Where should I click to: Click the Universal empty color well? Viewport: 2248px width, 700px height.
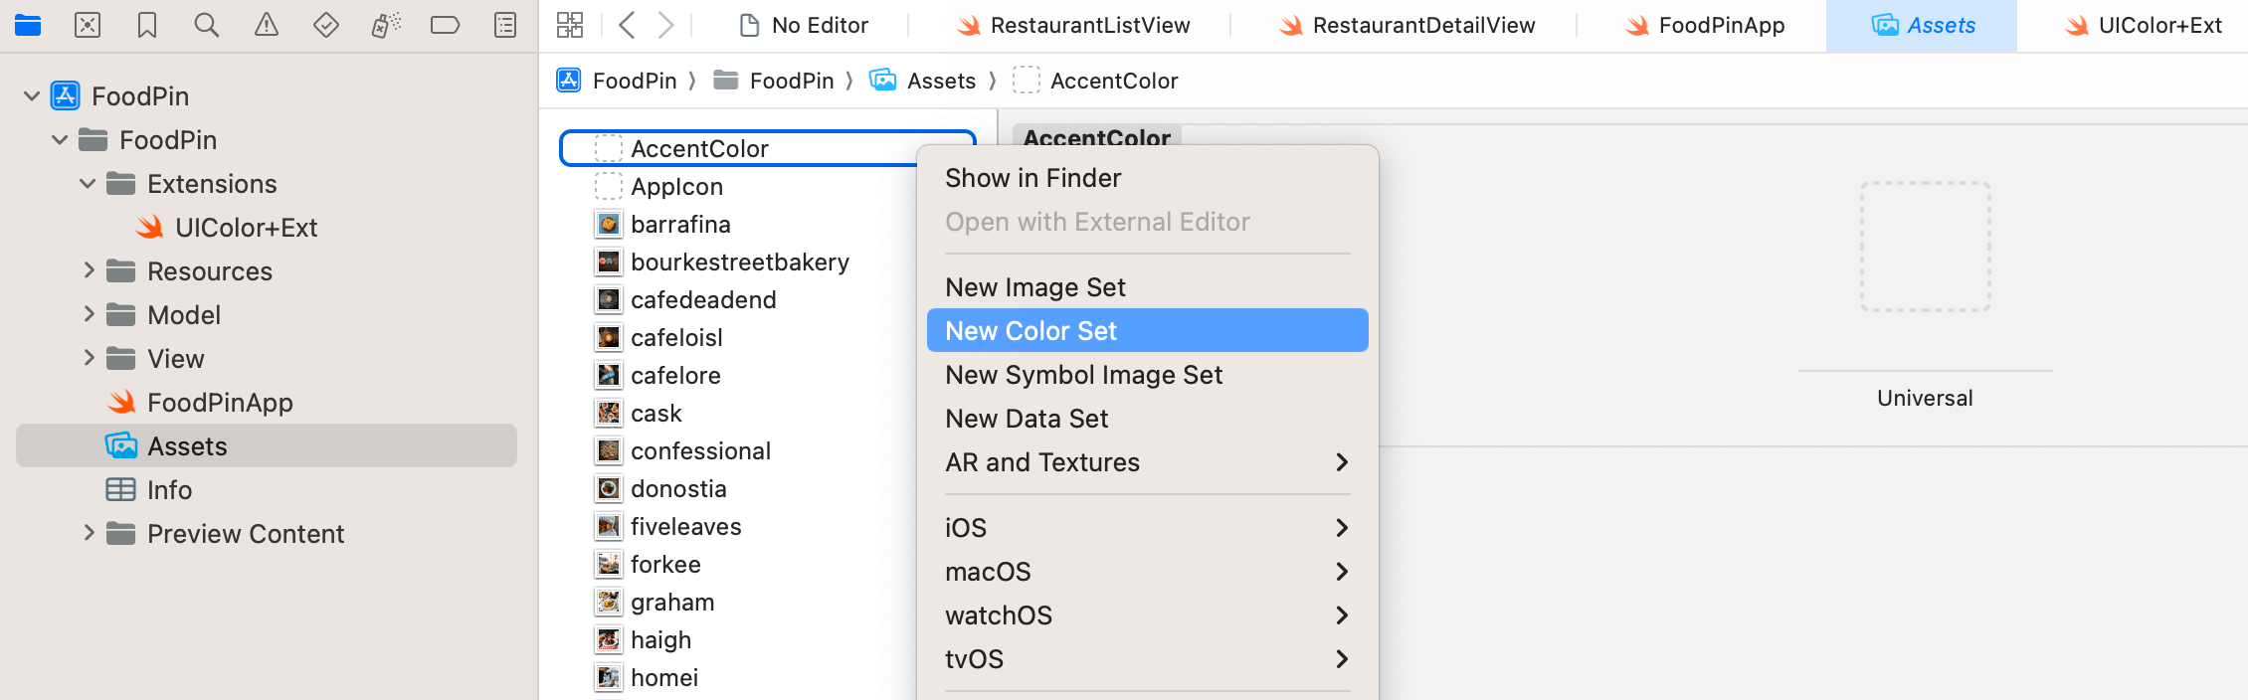coord(1925,247)
